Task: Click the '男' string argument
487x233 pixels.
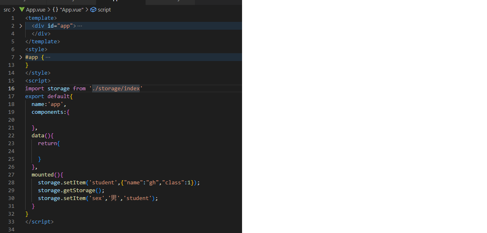Action: pyautogui.click(x=114, y=198)
